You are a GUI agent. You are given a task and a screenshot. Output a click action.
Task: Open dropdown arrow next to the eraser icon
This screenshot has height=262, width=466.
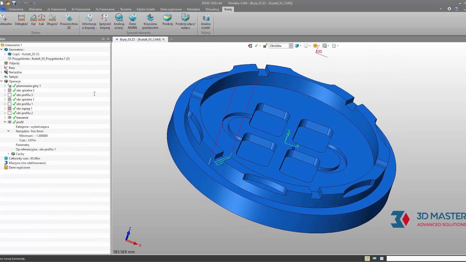tap(260, 46)
